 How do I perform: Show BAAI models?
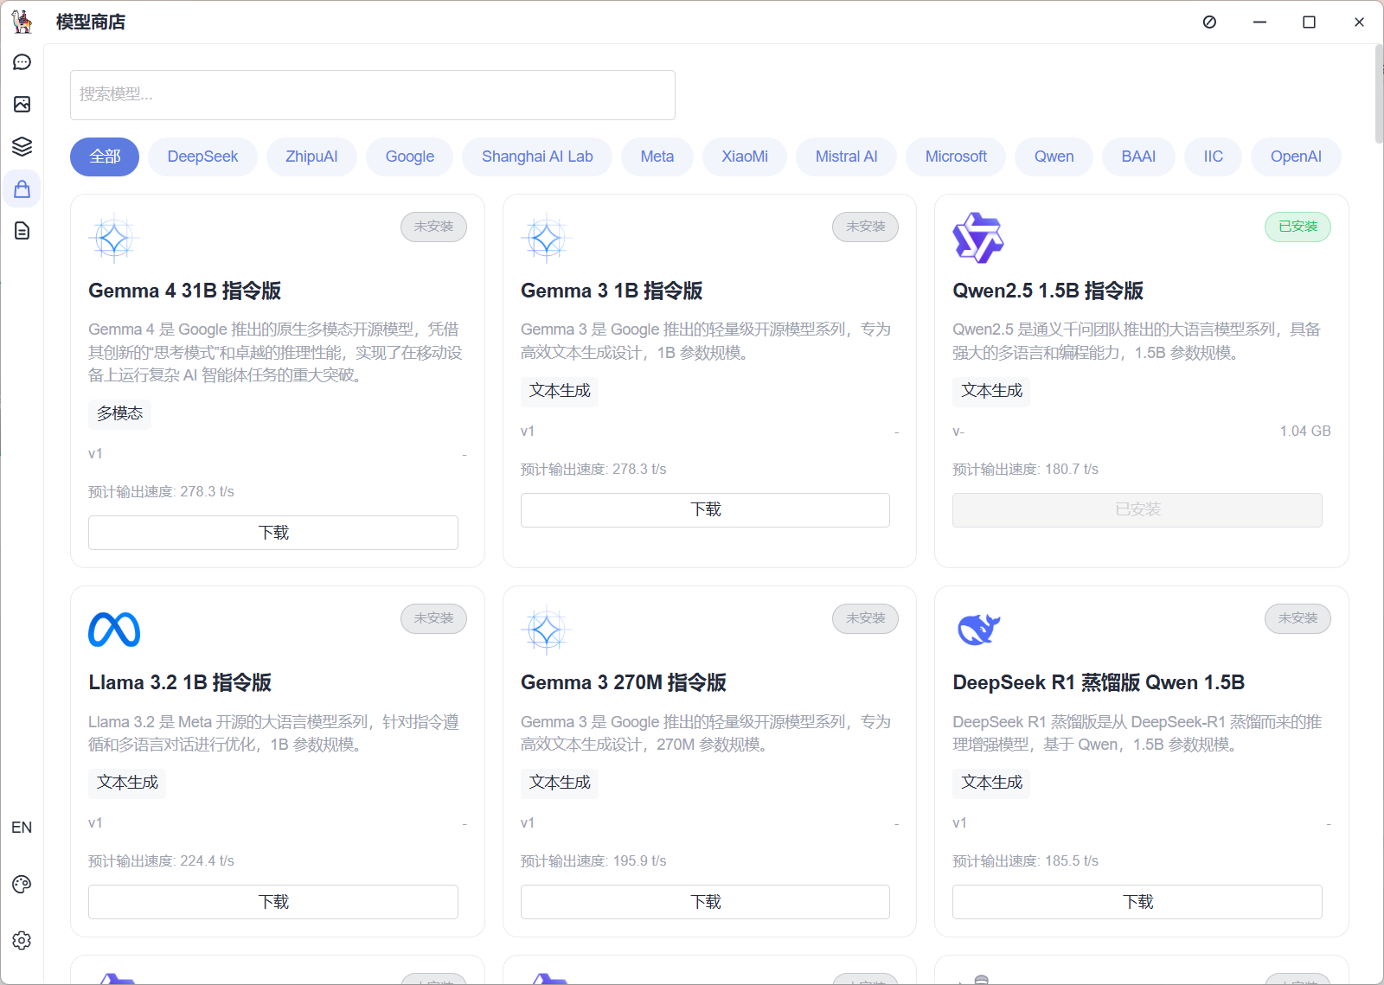point(1138,157)
